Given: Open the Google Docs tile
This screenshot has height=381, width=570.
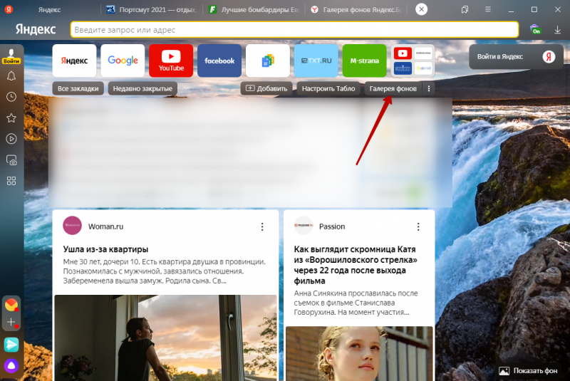Looking at the screenshot, I should tap(268, 61).
